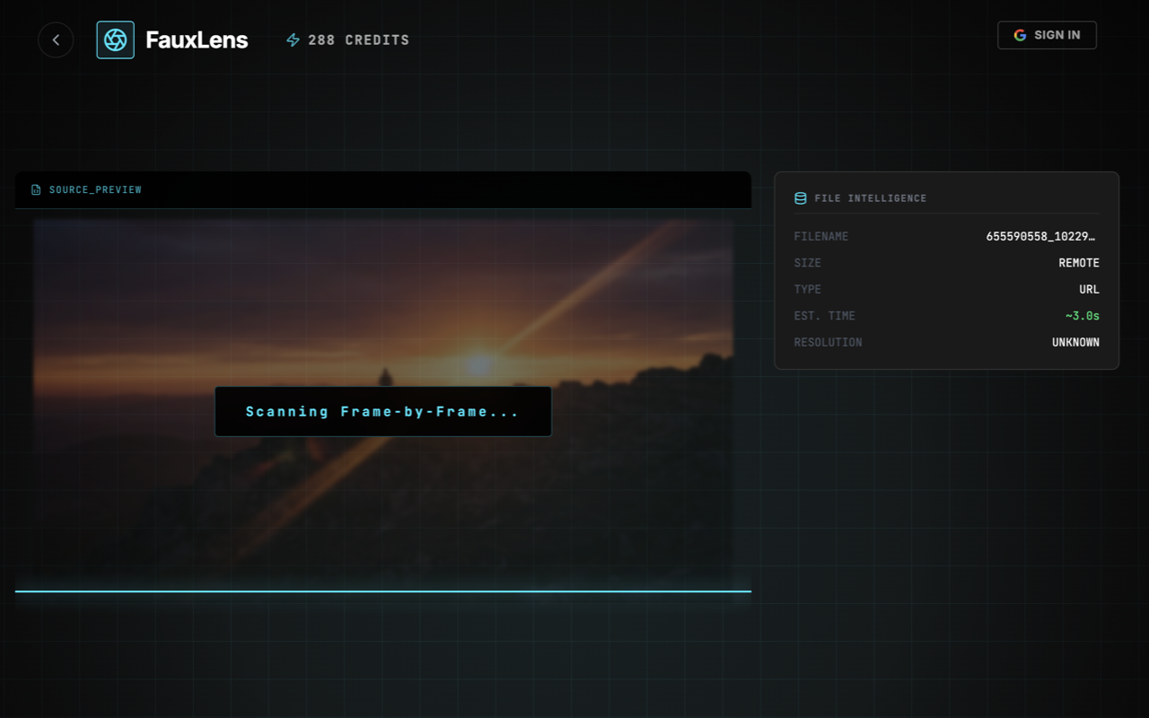Click the File Intelligence database icon

tap(801, 198)
